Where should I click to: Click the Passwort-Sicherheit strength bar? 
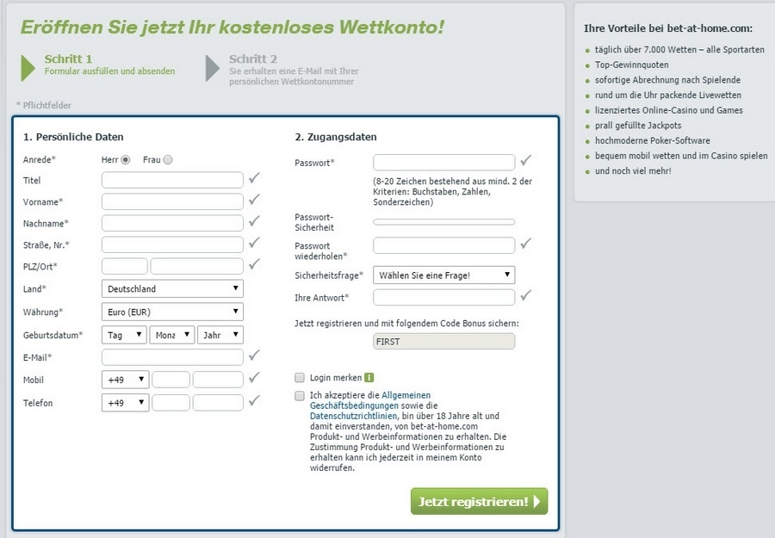pos(443,222)
